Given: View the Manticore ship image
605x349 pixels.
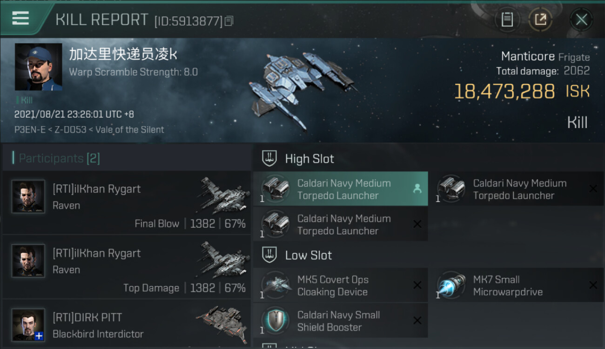Looking at the screenshot, I should coord(302,88).
